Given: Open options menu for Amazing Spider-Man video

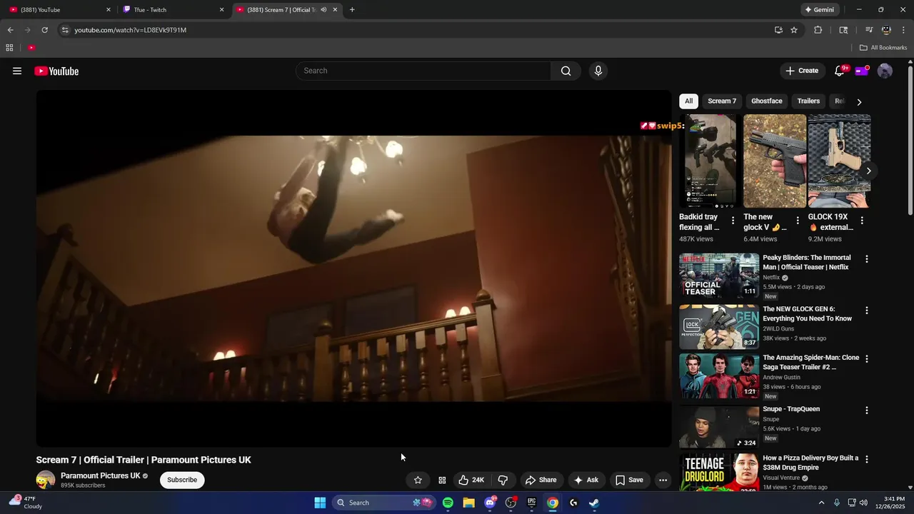Looking at the screenshot, I should [x=867, y=359].
